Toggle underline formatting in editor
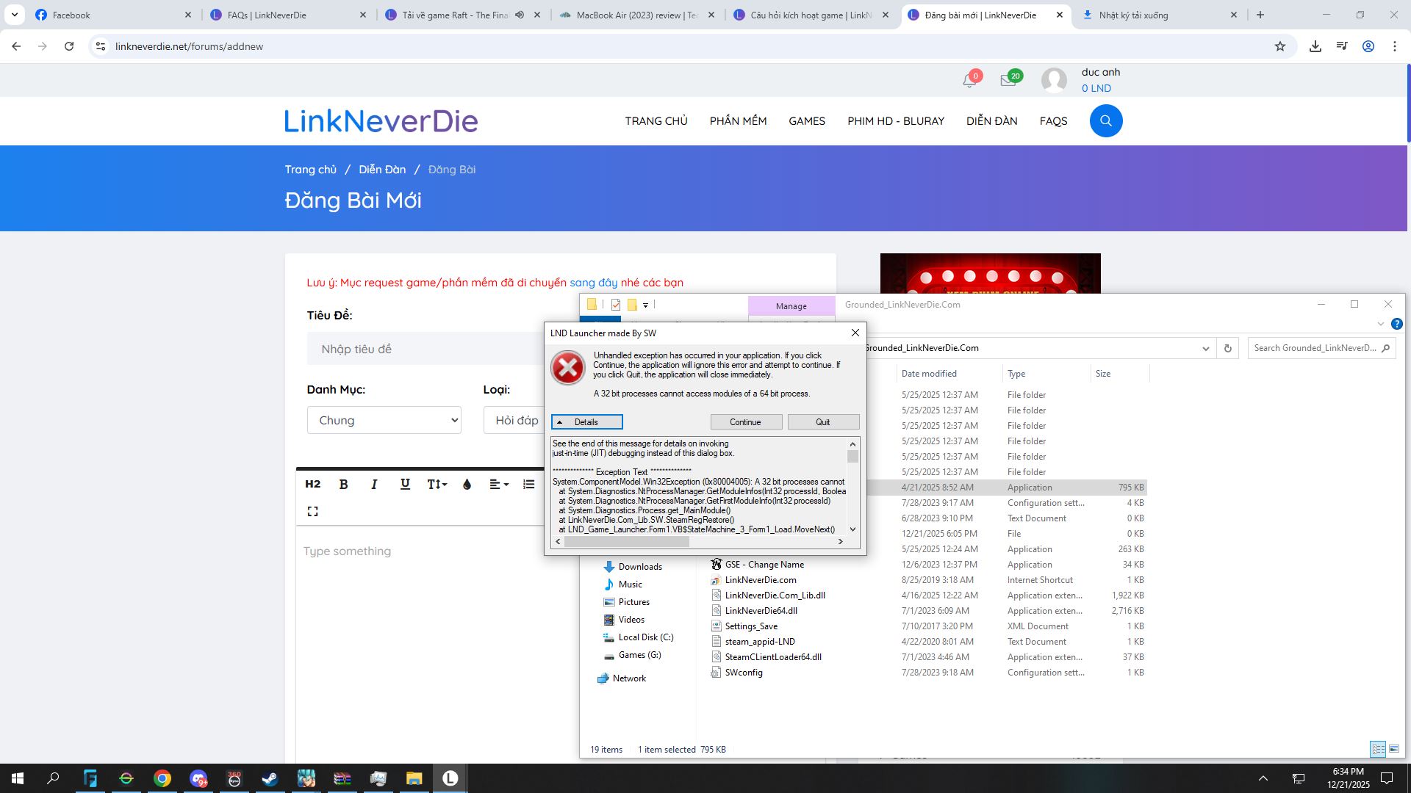Viewport: 1411px width, 793px height. coord(405,485)
